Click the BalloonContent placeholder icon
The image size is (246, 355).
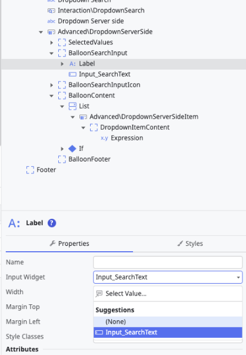(x=62, y=96)
